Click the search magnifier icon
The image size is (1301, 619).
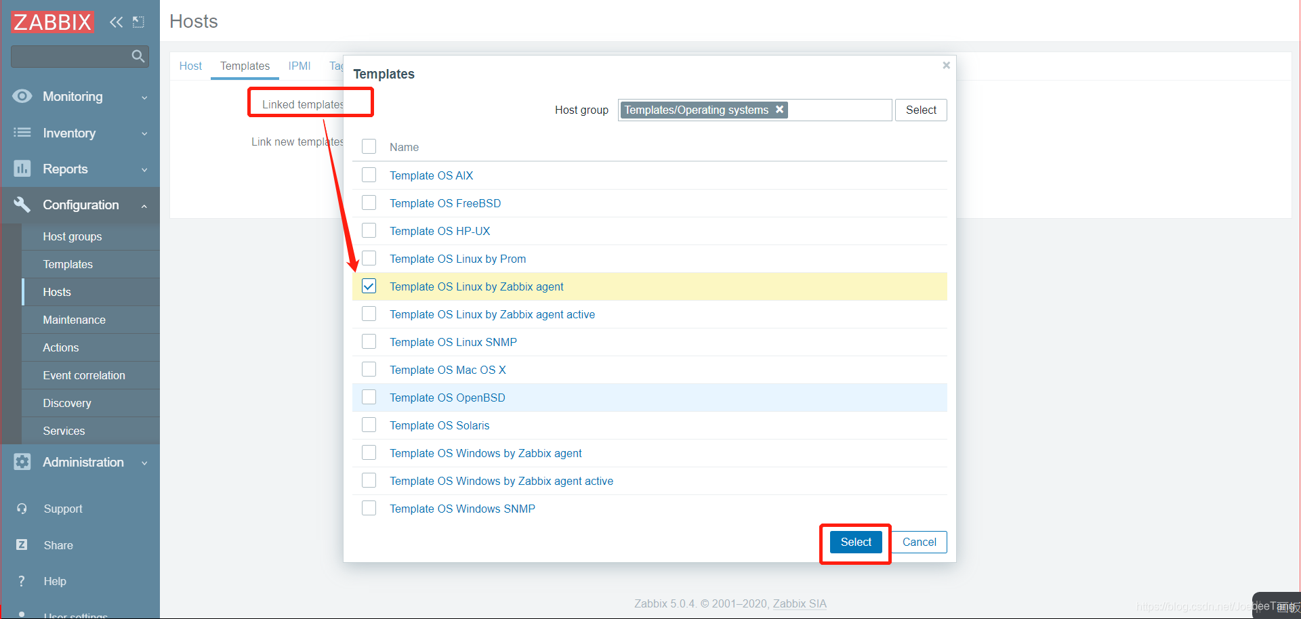pyautogui.click(x=138, y=56)
